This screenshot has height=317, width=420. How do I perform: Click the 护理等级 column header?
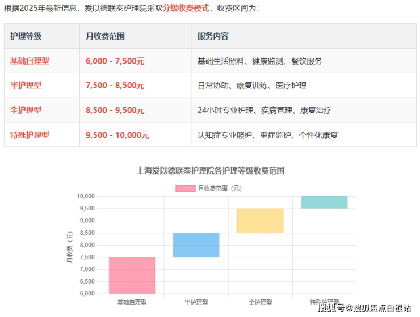click(x=26, y=36)
